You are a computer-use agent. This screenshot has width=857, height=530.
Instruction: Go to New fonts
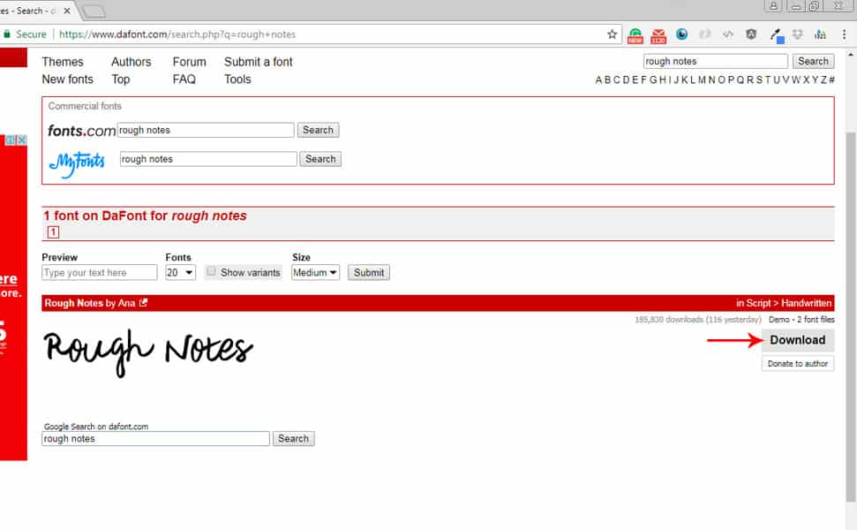(x=68, y=79)
